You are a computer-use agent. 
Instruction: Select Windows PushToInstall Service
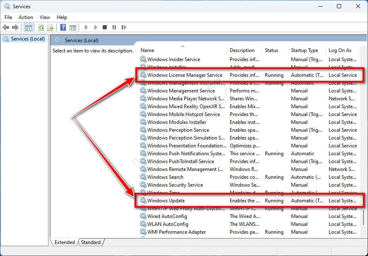pos(249,161)
